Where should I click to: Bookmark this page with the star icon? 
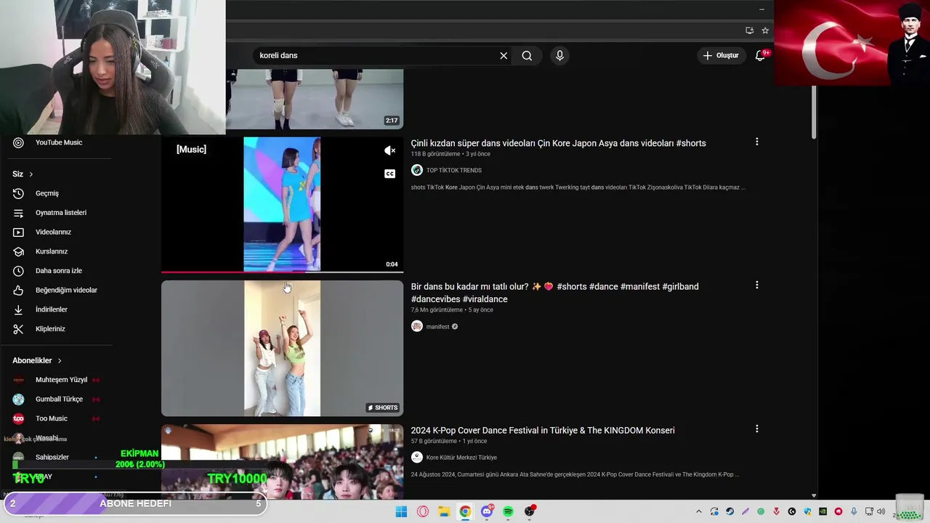coord(765,31)
